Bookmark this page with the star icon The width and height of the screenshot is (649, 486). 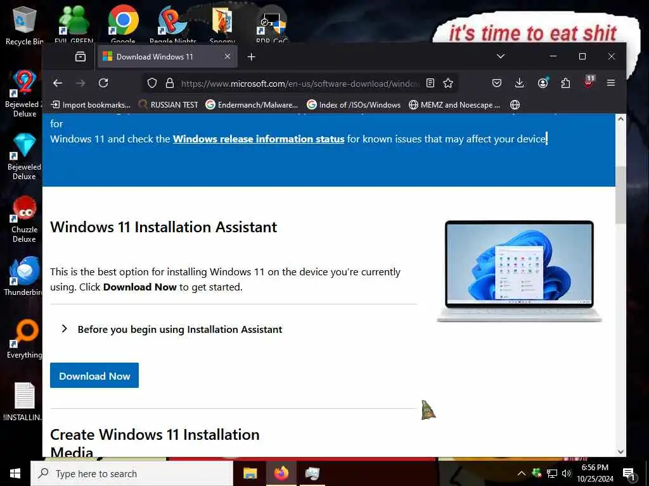click(448, 83)
